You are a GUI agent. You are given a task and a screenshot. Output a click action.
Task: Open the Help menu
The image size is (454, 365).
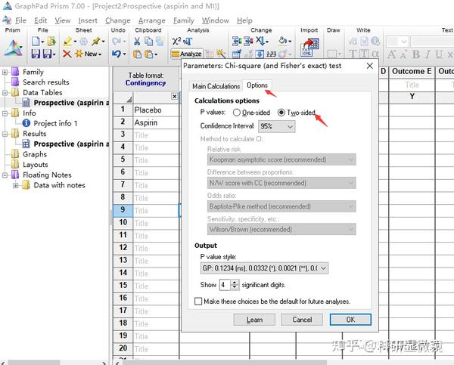coord(244,20)
